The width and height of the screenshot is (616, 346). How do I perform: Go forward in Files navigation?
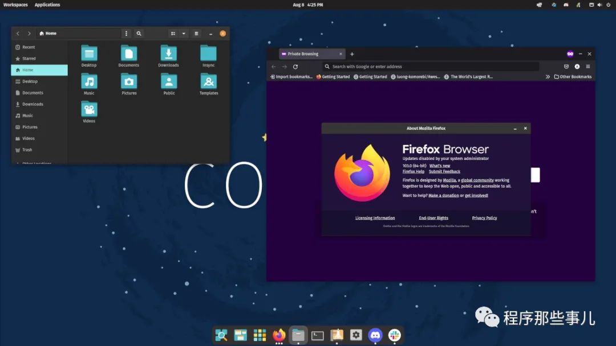click(29, 34)
